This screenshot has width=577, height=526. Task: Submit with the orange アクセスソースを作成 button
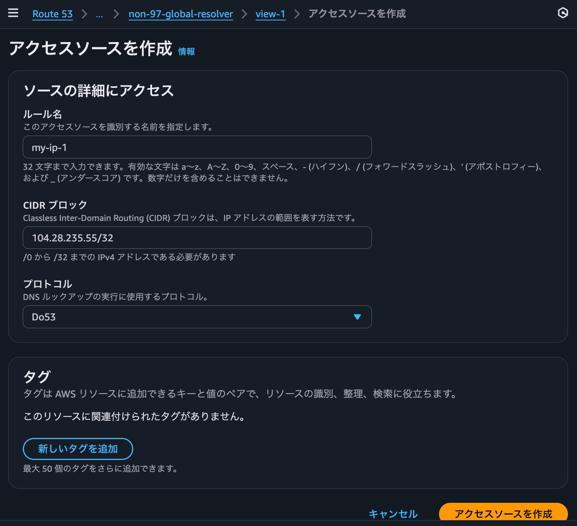point(503,513)
